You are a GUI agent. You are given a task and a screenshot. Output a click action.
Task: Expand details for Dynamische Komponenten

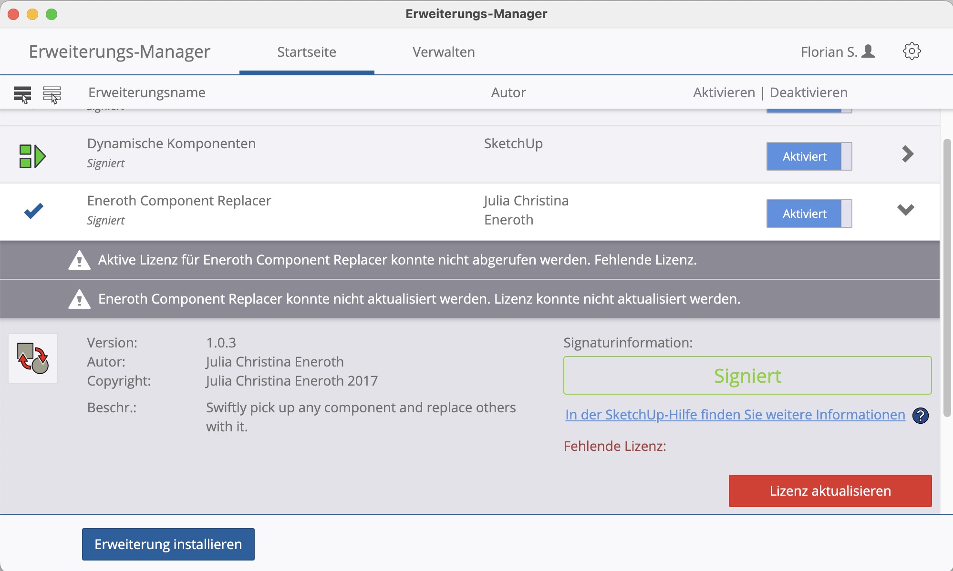(x=907, y=154)
